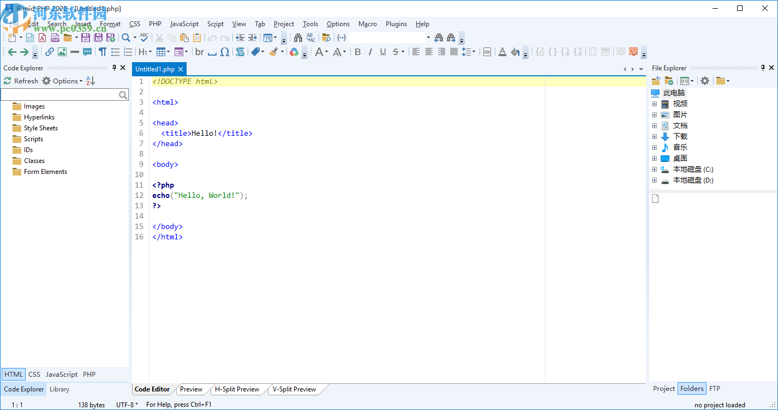Insert a line break with br icon
This screenshot has height=410, width=778.
coord(200,52)
